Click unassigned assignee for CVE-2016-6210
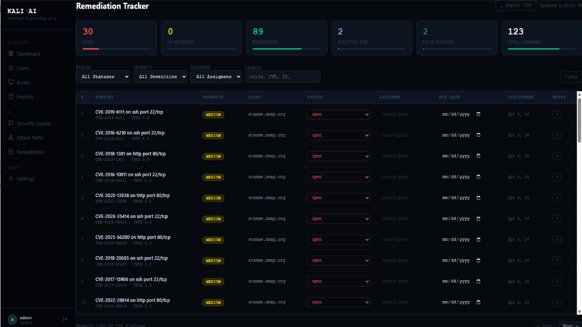This screenshot has width=582, height=327. click(x=395, y=135)
